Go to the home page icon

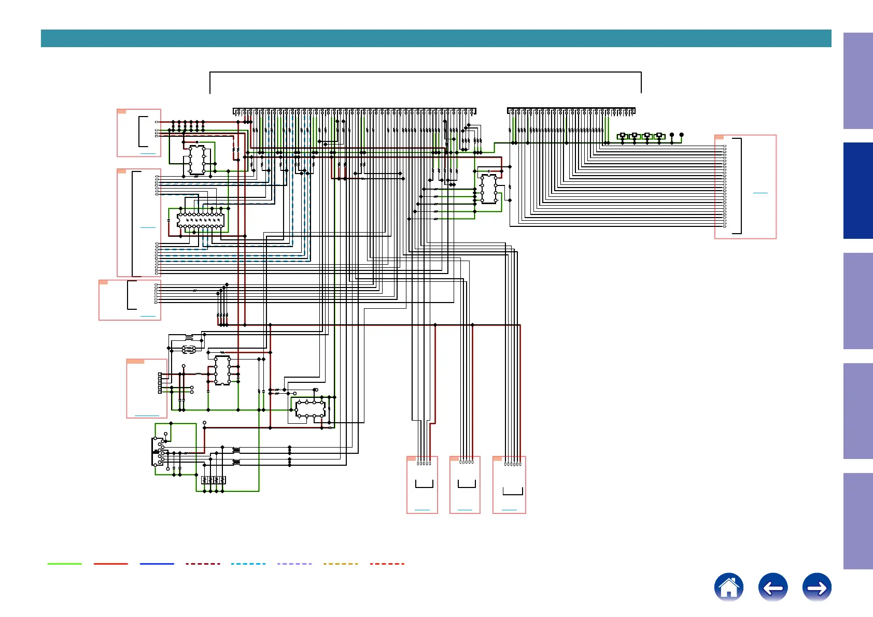(728, 587)
